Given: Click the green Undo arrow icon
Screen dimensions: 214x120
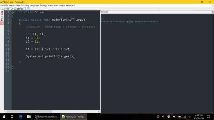Looking at the screenshot, I should 12,9.
